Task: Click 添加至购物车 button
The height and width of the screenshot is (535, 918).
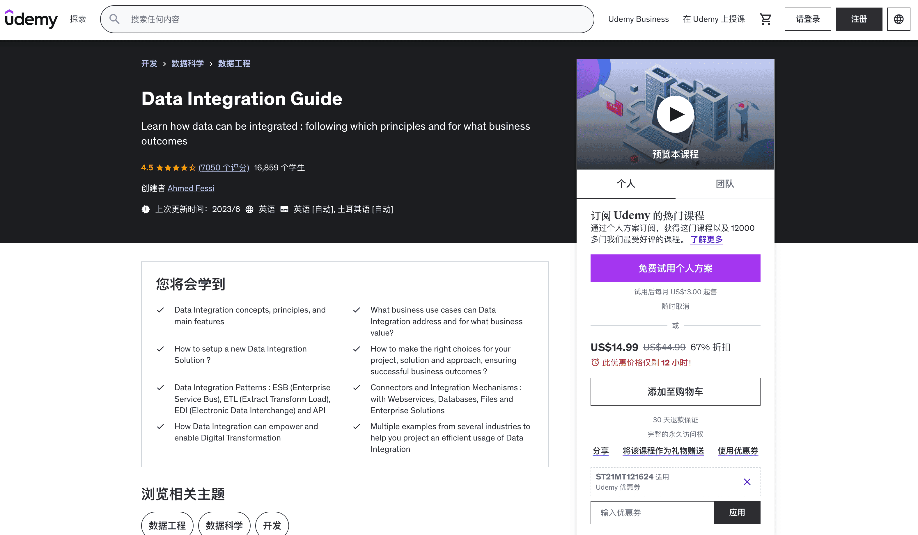Action: click(675, 392)
